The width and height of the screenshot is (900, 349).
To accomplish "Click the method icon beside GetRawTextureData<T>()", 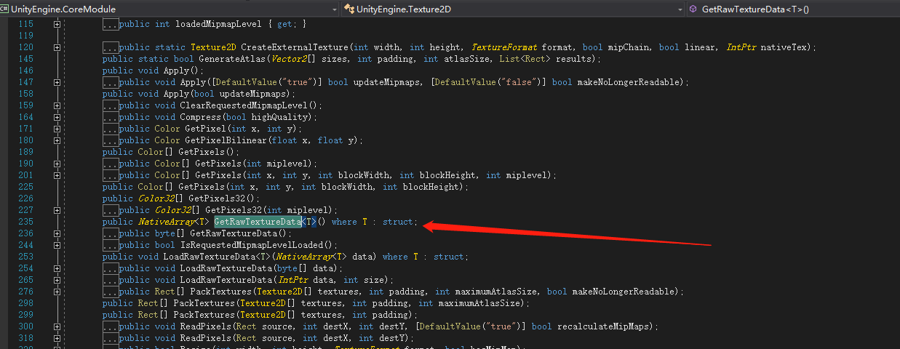I will [x=693, y=9].
